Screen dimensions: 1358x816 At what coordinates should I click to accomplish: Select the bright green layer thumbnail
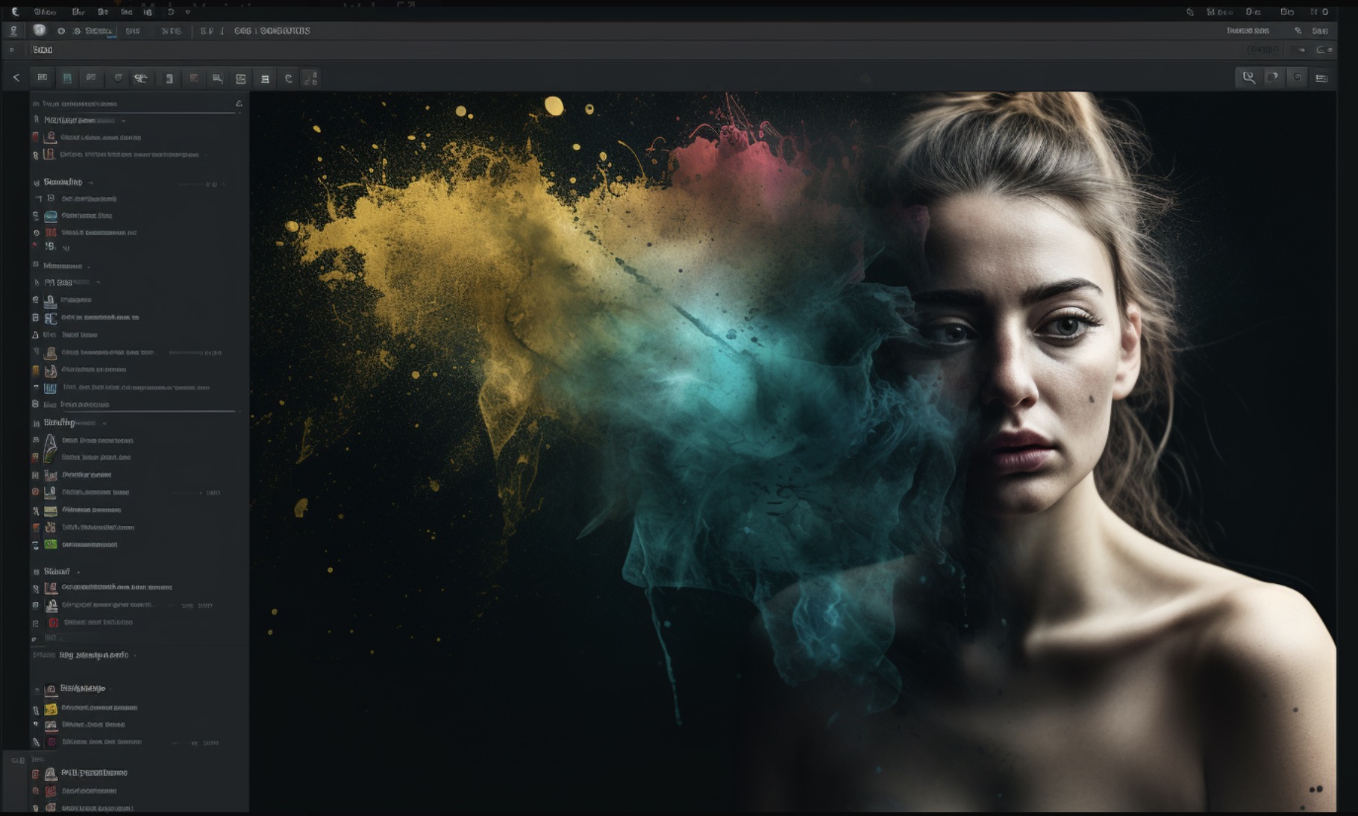click(51, 544)
